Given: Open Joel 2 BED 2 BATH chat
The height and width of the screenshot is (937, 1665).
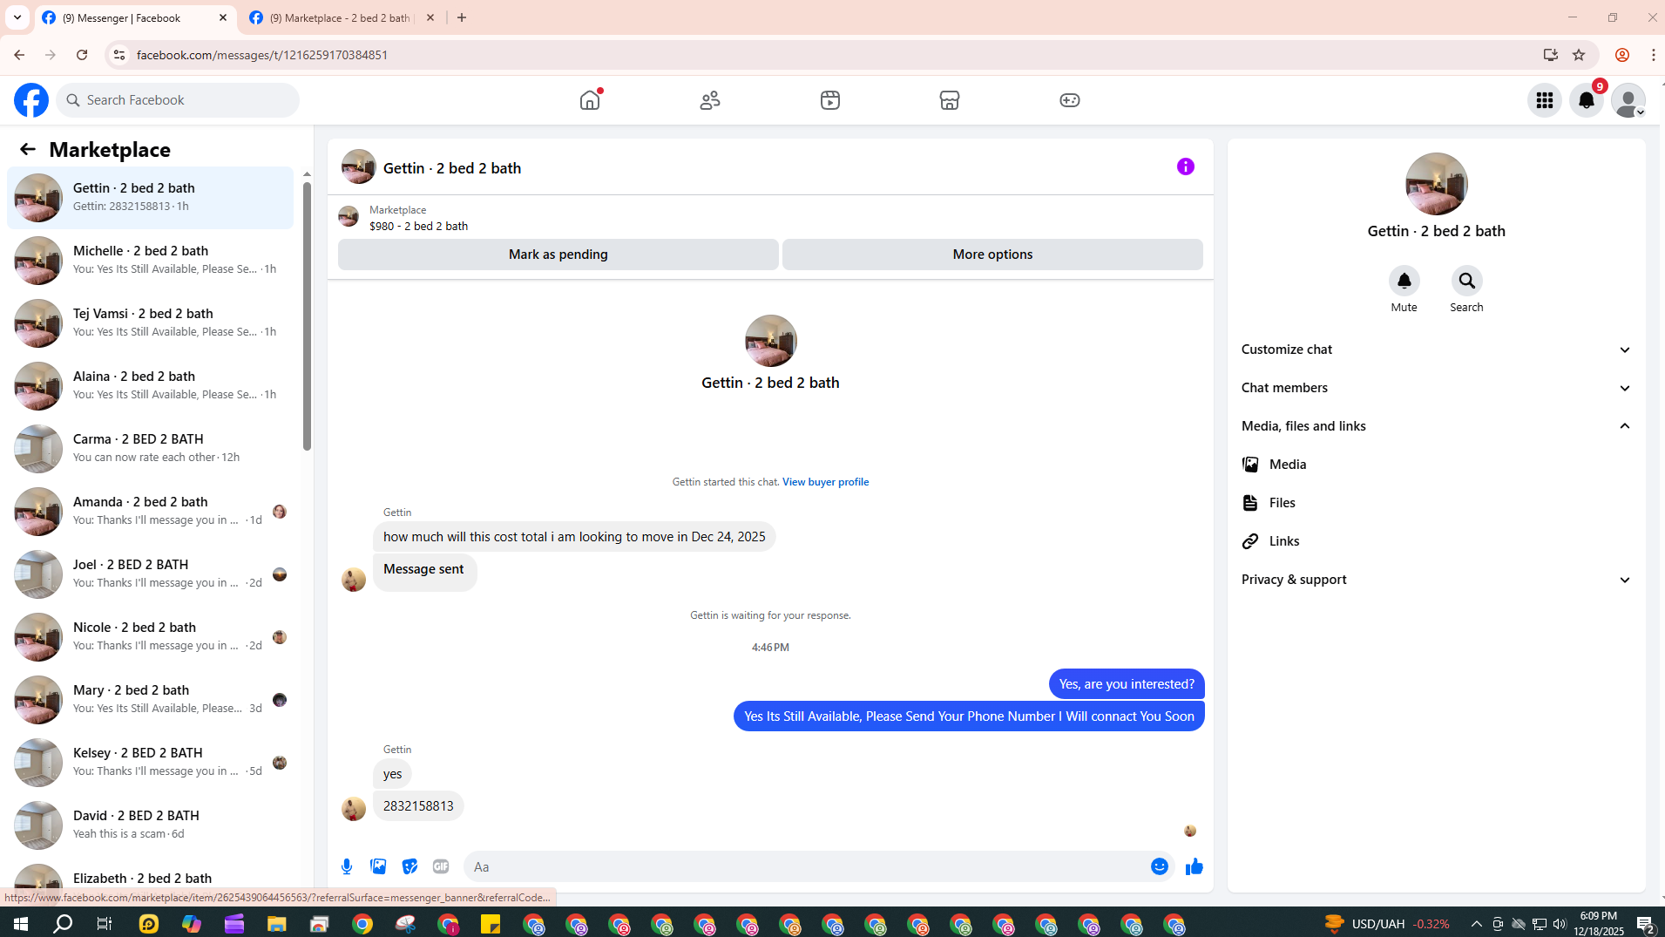Looking at the screenshot, I should (150, 574).
